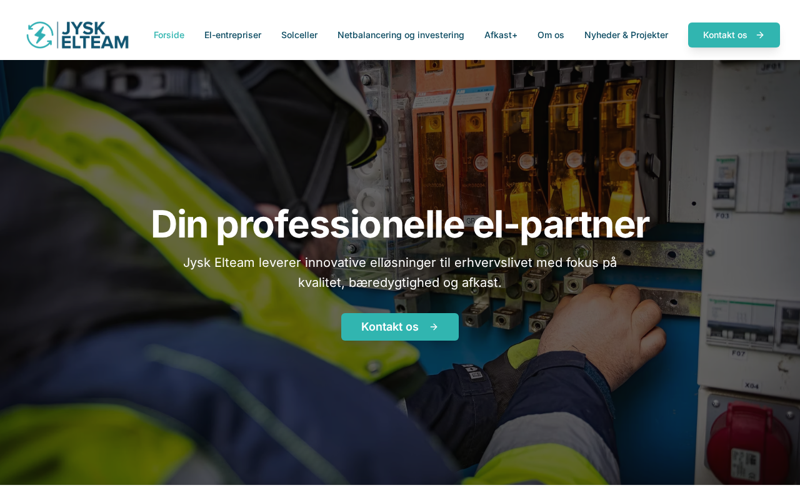Screen dimensions: 800x500
Task: Click the header Kontakt os button
Action: tap(734, 35)
